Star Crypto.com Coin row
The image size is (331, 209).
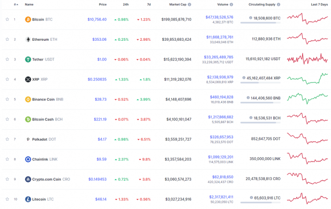[x=7, y=179]
